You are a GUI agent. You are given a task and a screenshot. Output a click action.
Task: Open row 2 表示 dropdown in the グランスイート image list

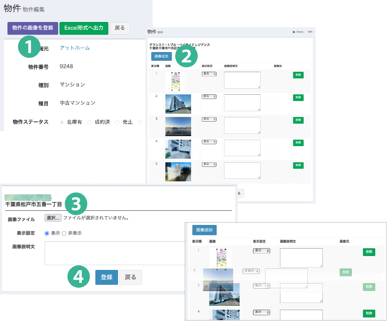coord(209,96)
